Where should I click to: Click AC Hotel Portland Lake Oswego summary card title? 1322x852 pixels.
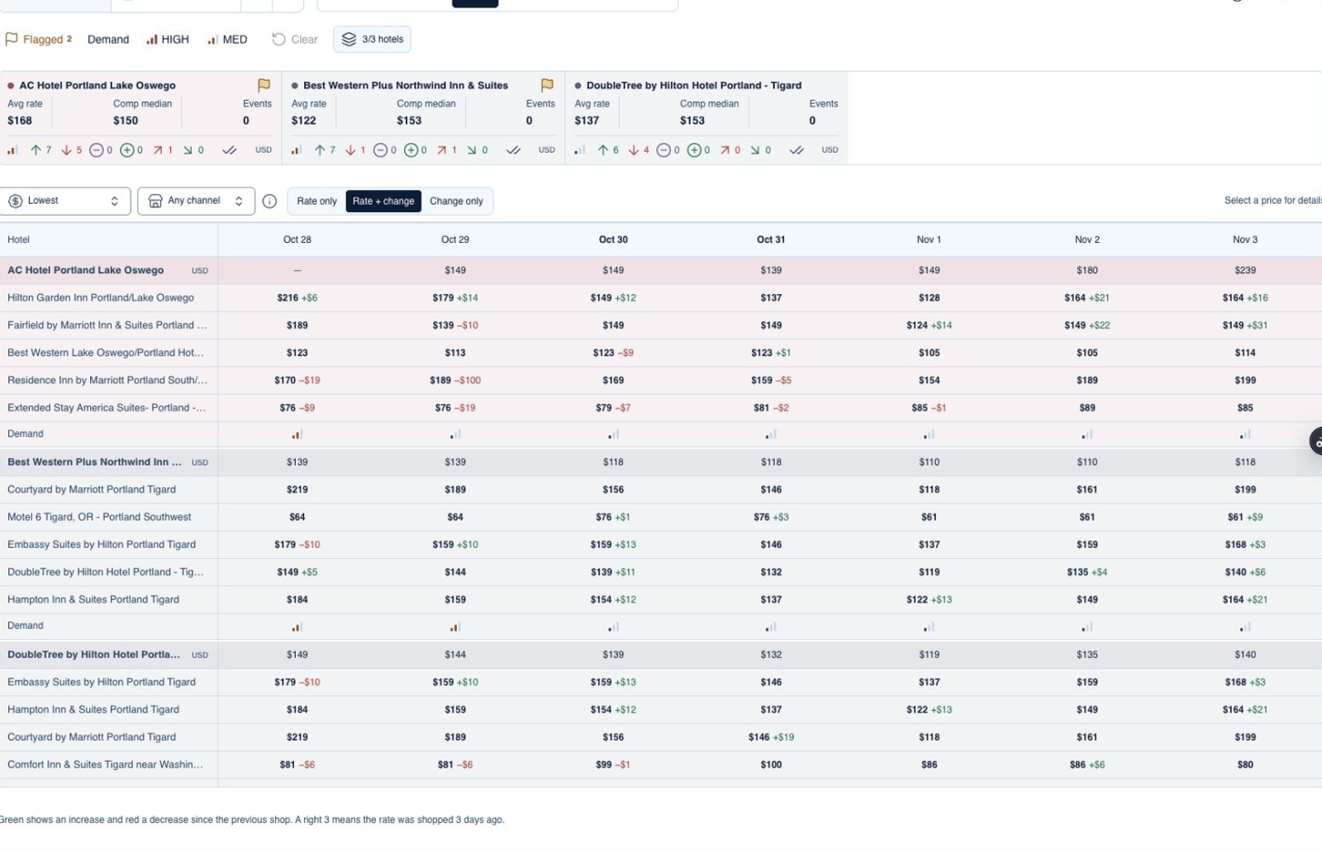click(97, 85)
